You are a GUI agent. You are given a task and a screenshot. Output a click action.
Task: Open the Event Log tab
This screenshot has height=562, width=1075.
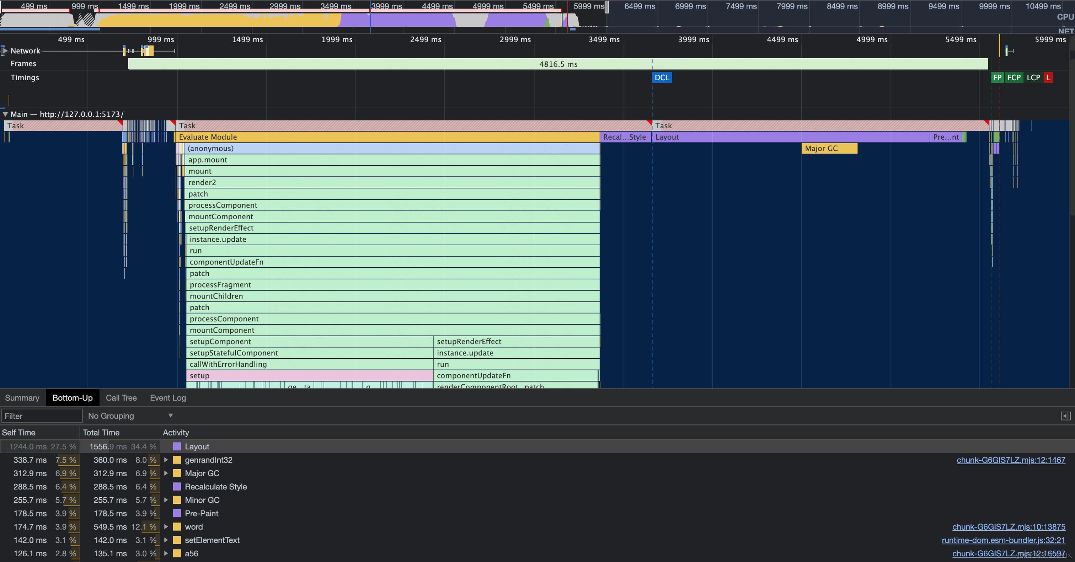point(168,398)
